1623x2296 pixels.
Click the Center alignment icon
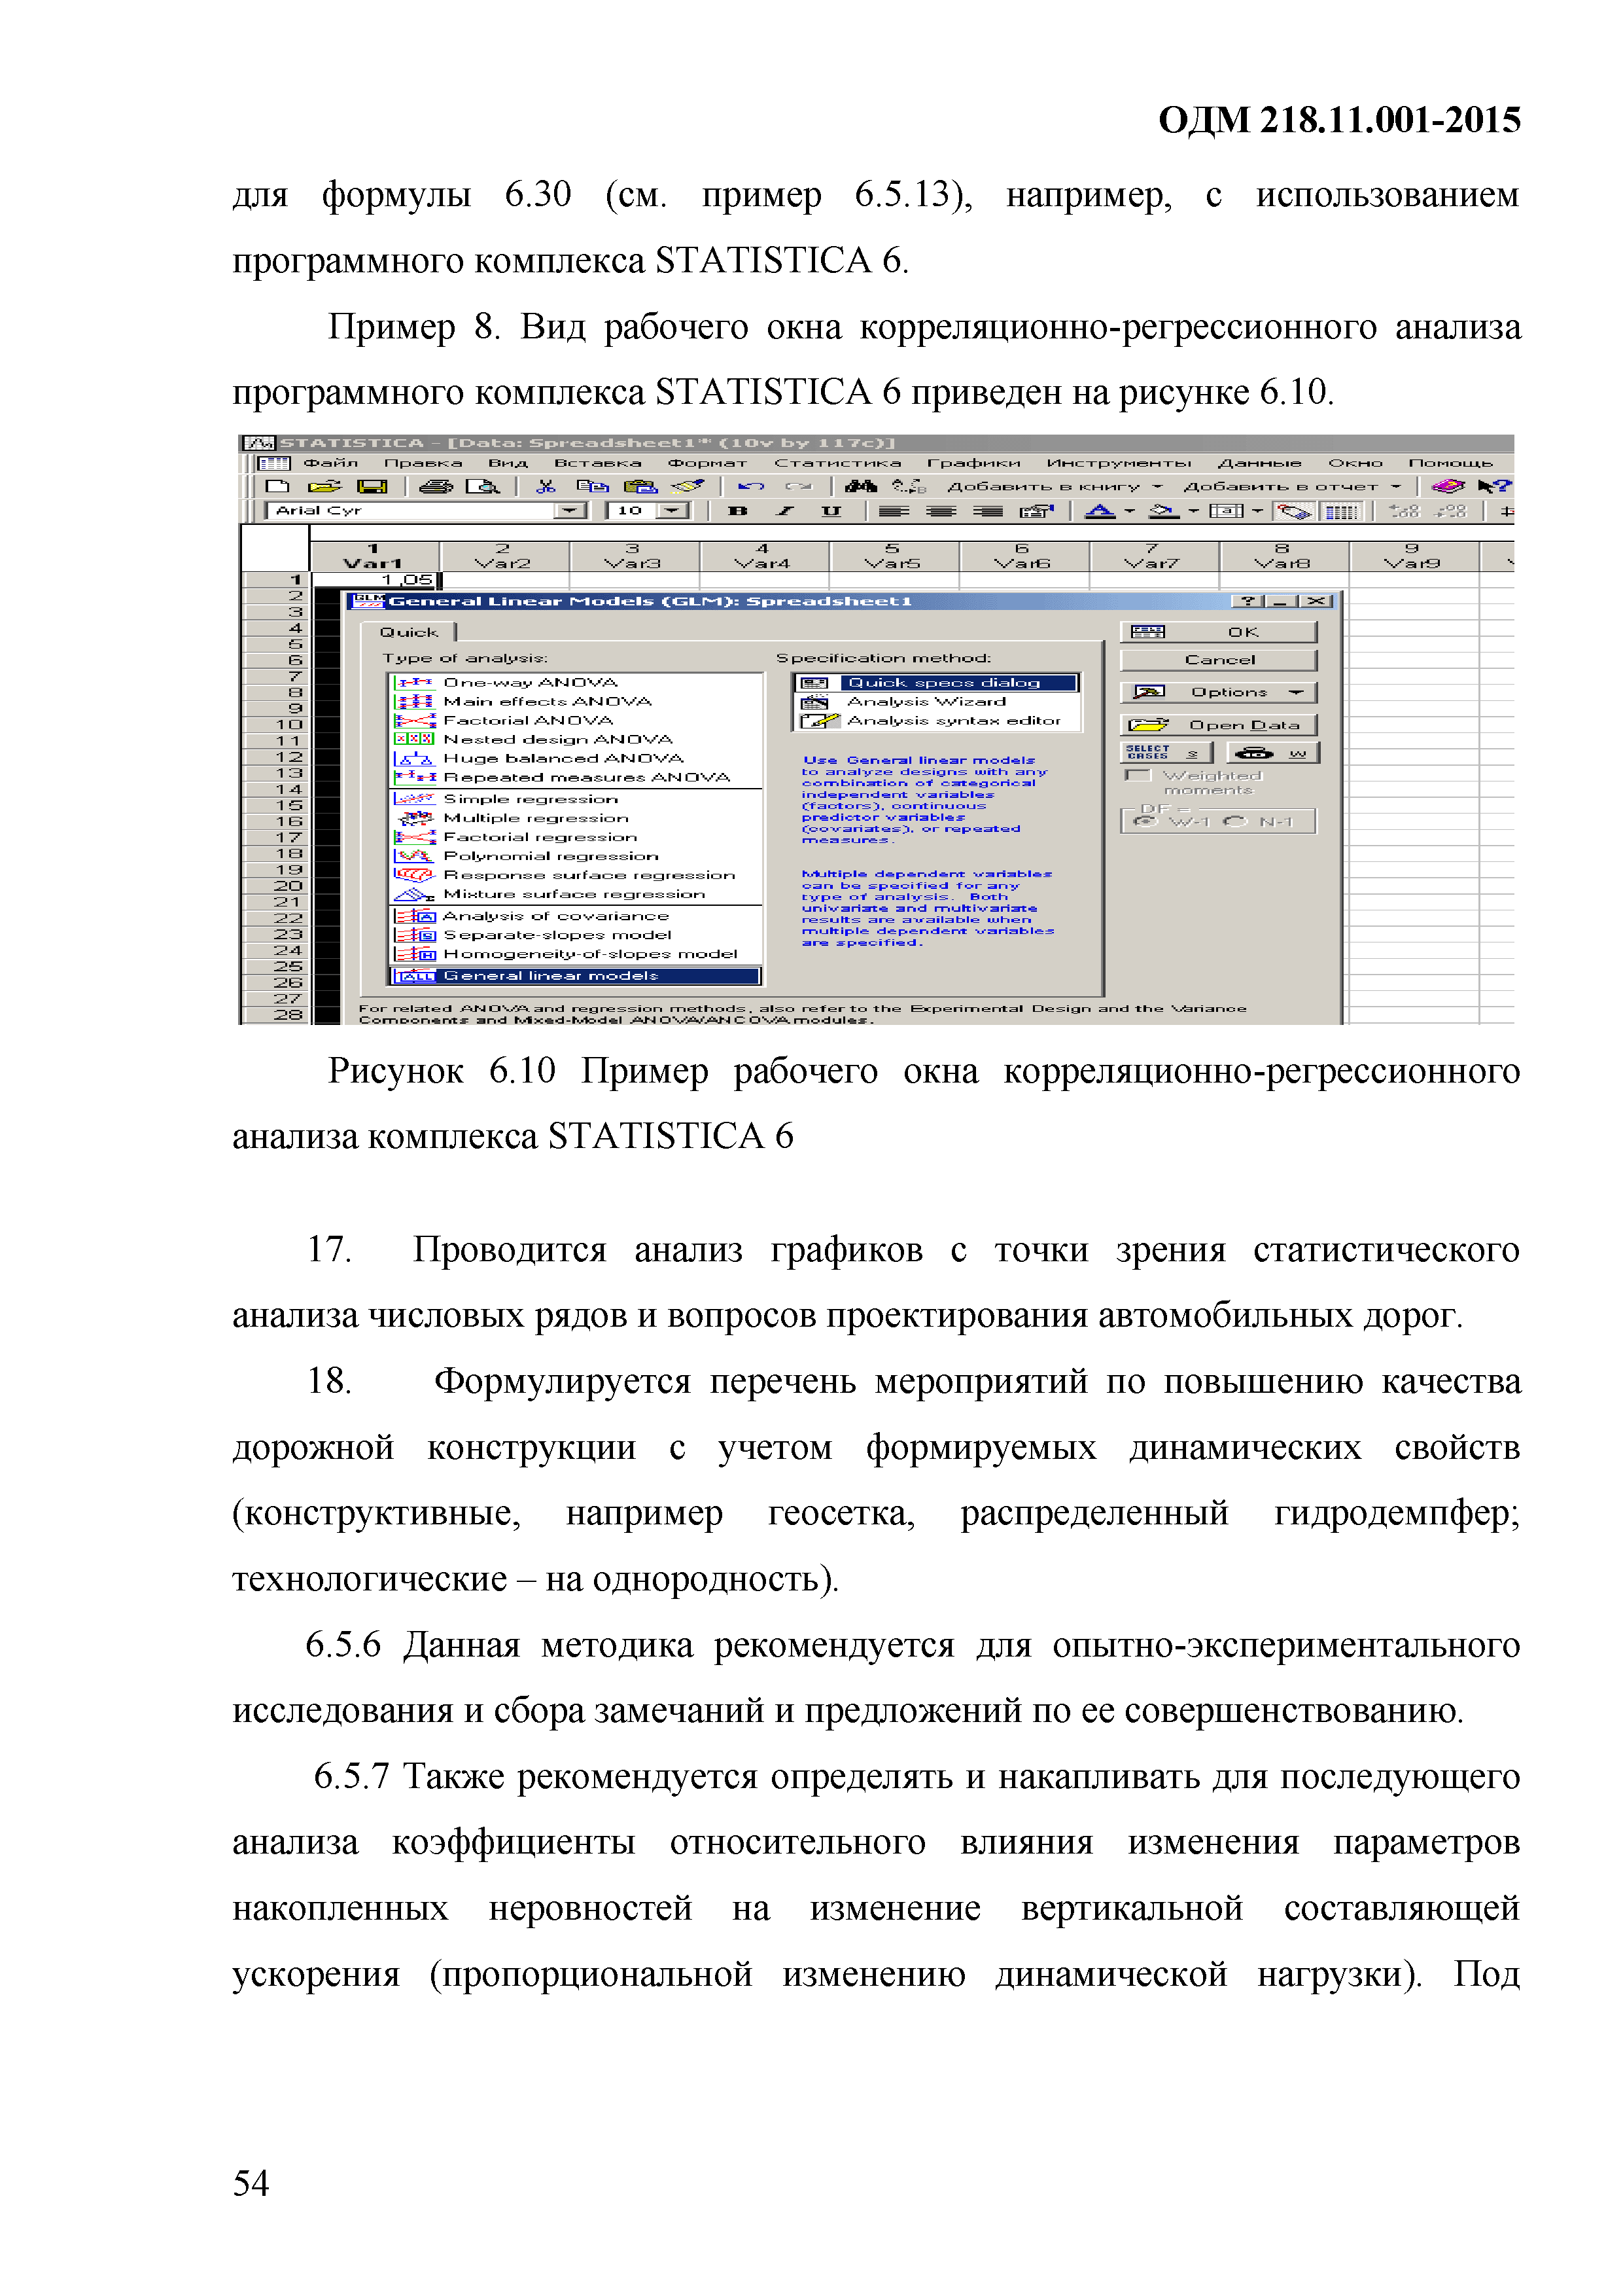click(x=941, y=511)
